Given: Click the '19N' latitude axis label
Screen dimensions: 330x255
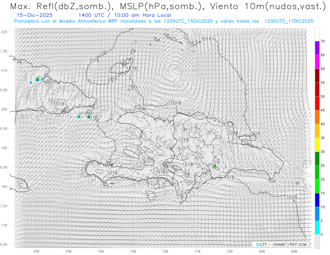Looking at the screenshot, I should click(4, 148).
